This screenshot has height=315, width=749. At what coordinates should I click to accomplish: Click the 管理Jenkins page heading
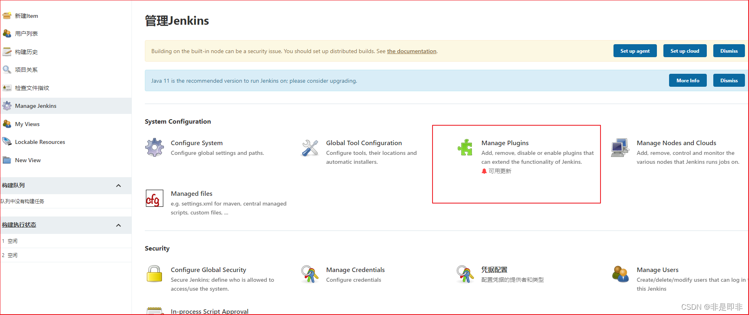click(x=177, y=21)
